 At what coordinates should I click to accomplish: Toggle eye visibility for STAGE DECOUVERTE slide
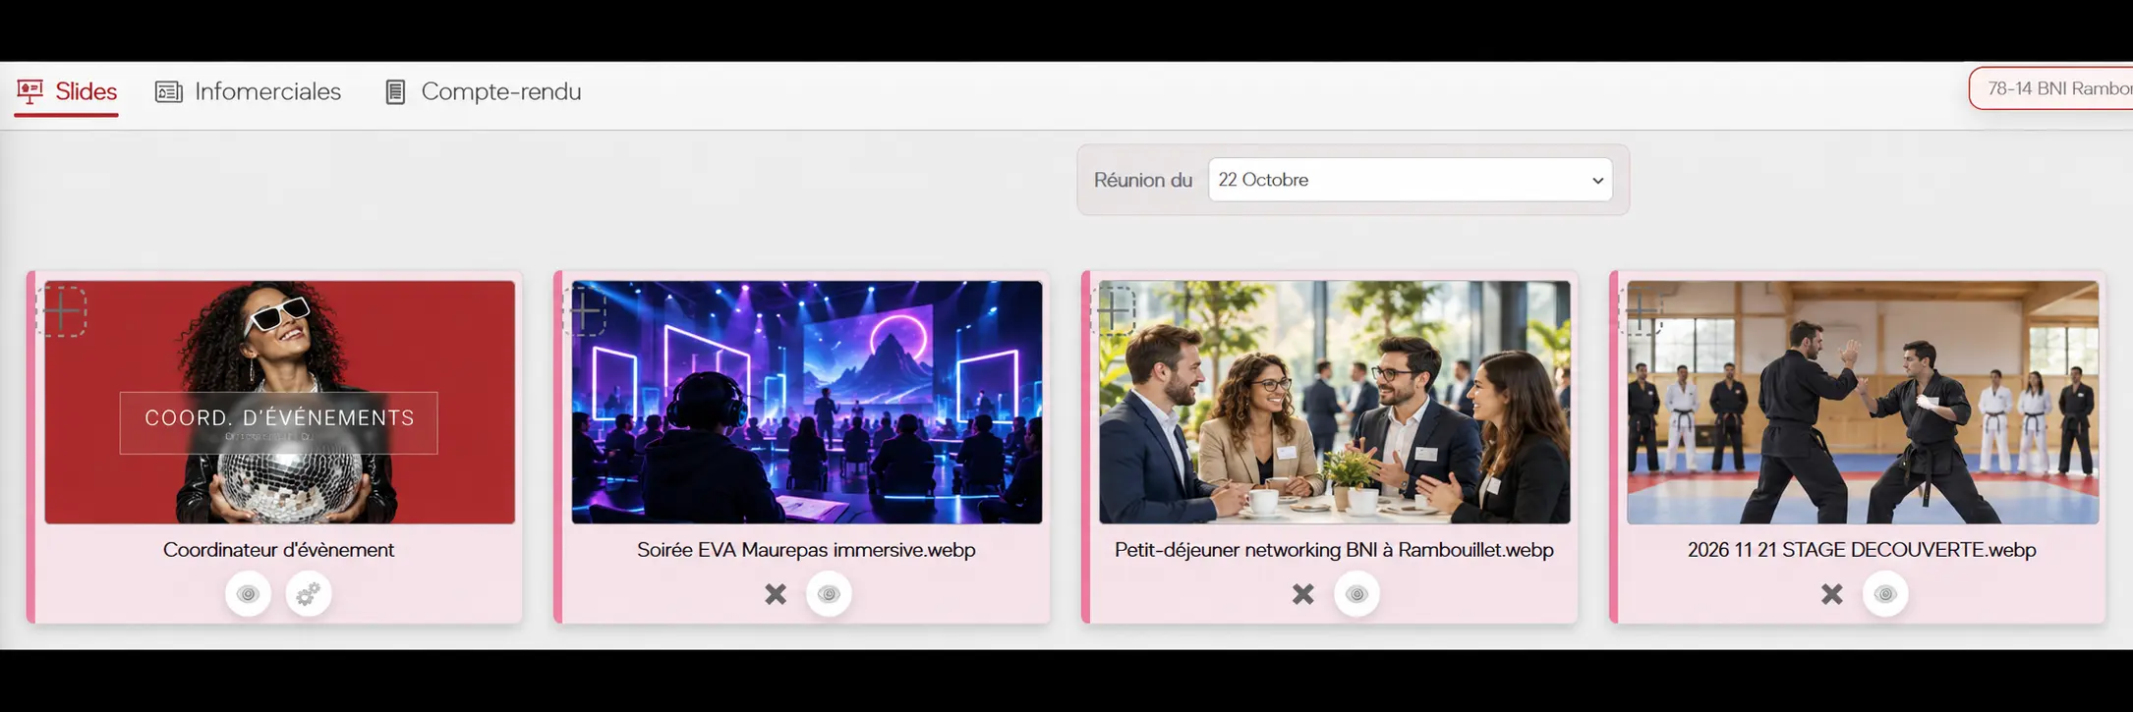1885,594
